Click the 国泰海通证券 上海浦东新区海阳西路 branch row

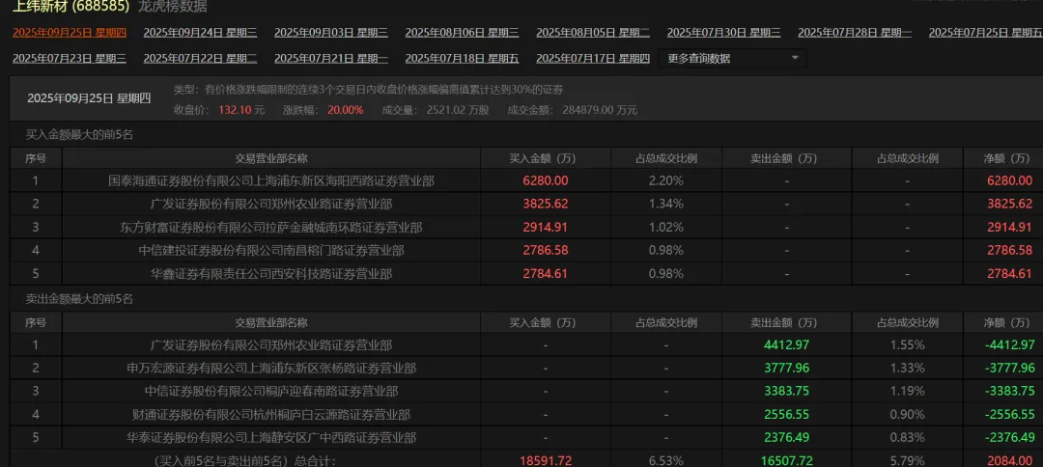pos(526,180)
